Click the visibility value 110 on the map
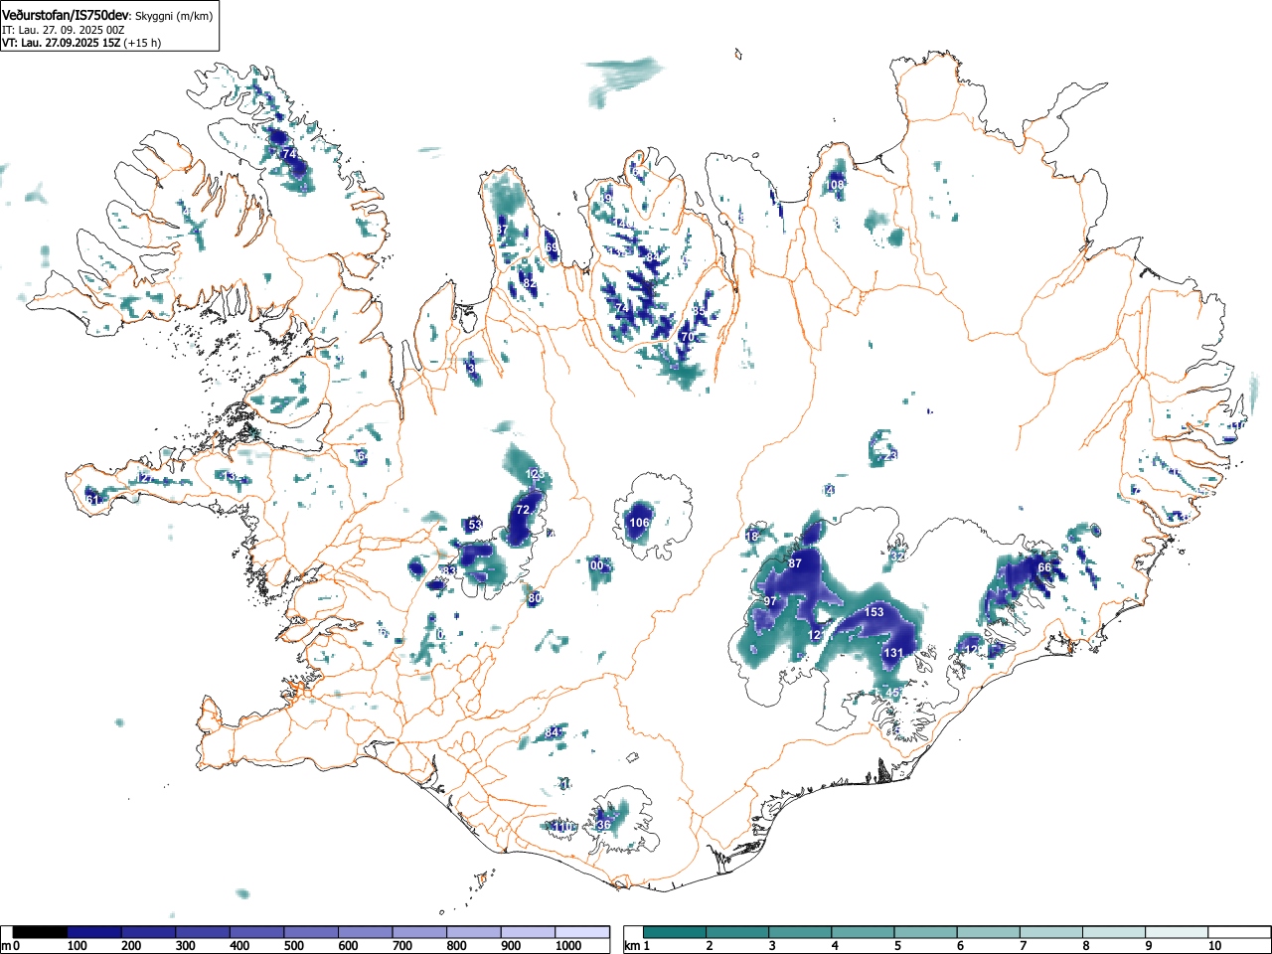 [563, 827]
